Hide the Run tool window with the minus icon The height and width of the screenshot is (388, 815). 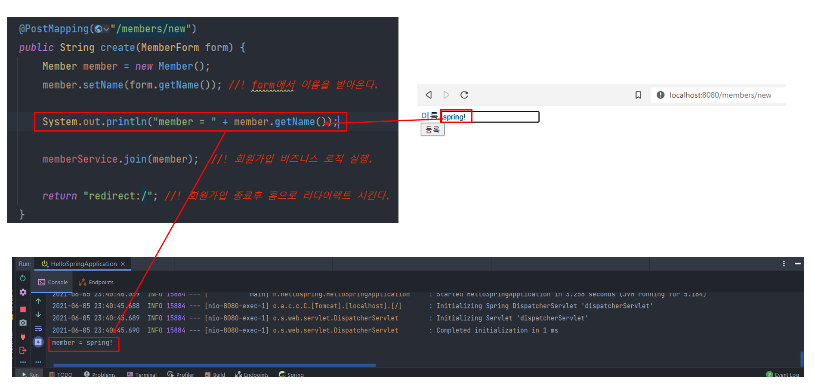click(x=798, y=264)
